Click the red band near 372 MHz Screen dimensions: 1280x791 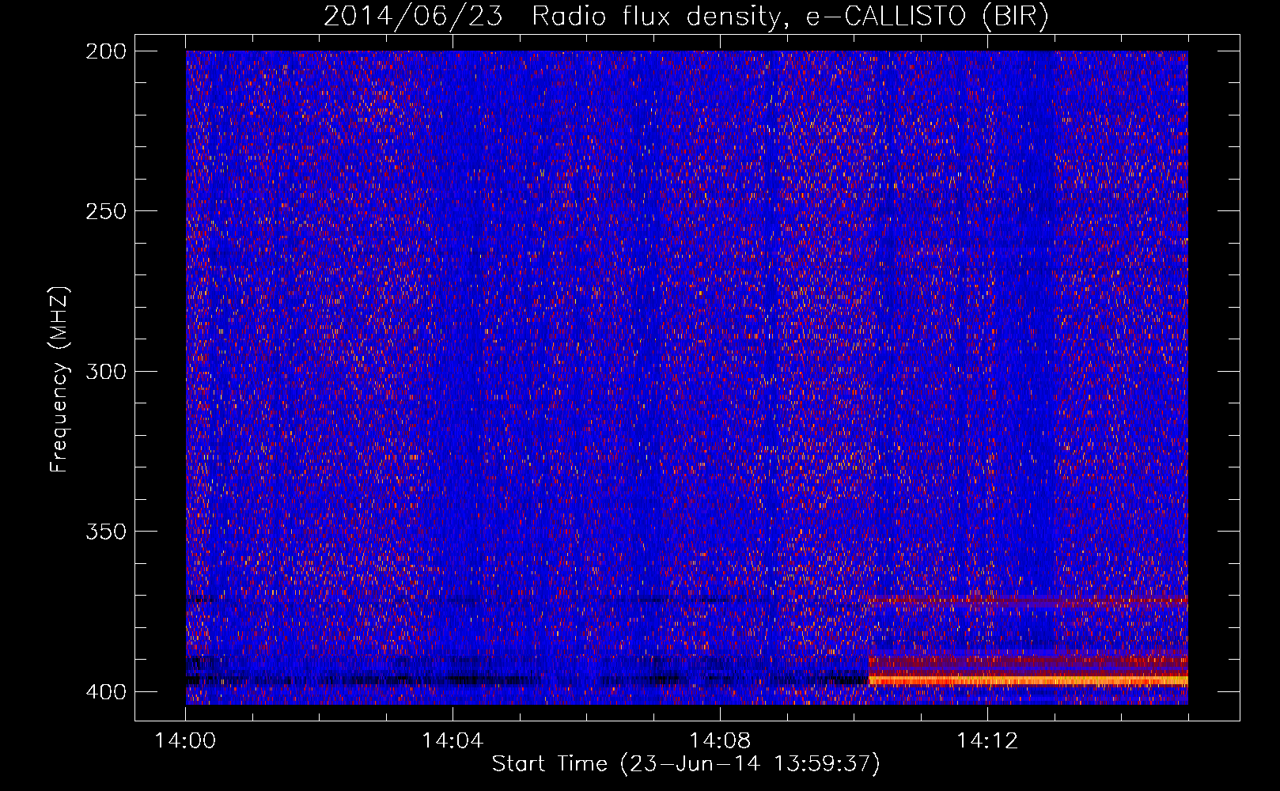[1028, 601]
